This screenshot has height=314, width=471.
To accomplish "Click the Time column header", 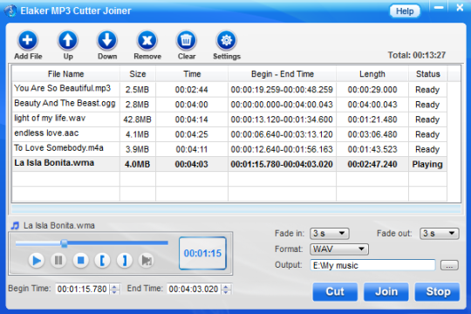I will [x=192, y=74].
